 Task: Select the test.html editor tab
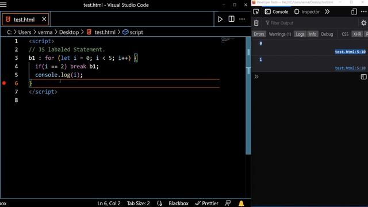point(25,19)
